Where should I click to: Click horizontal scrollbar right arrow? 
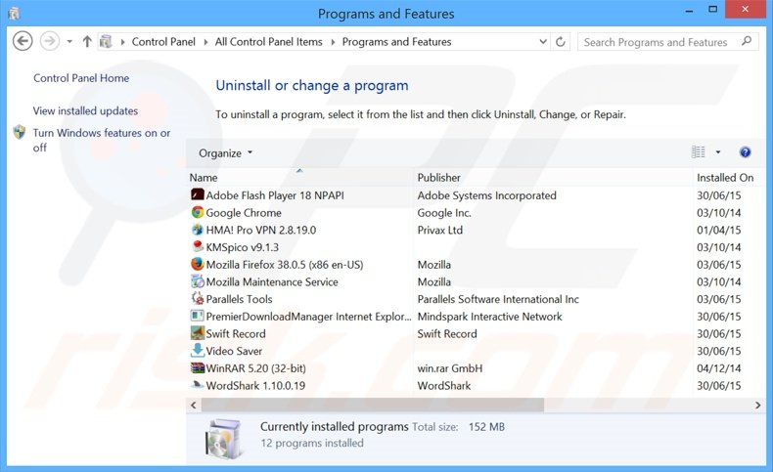click(757, 406)
